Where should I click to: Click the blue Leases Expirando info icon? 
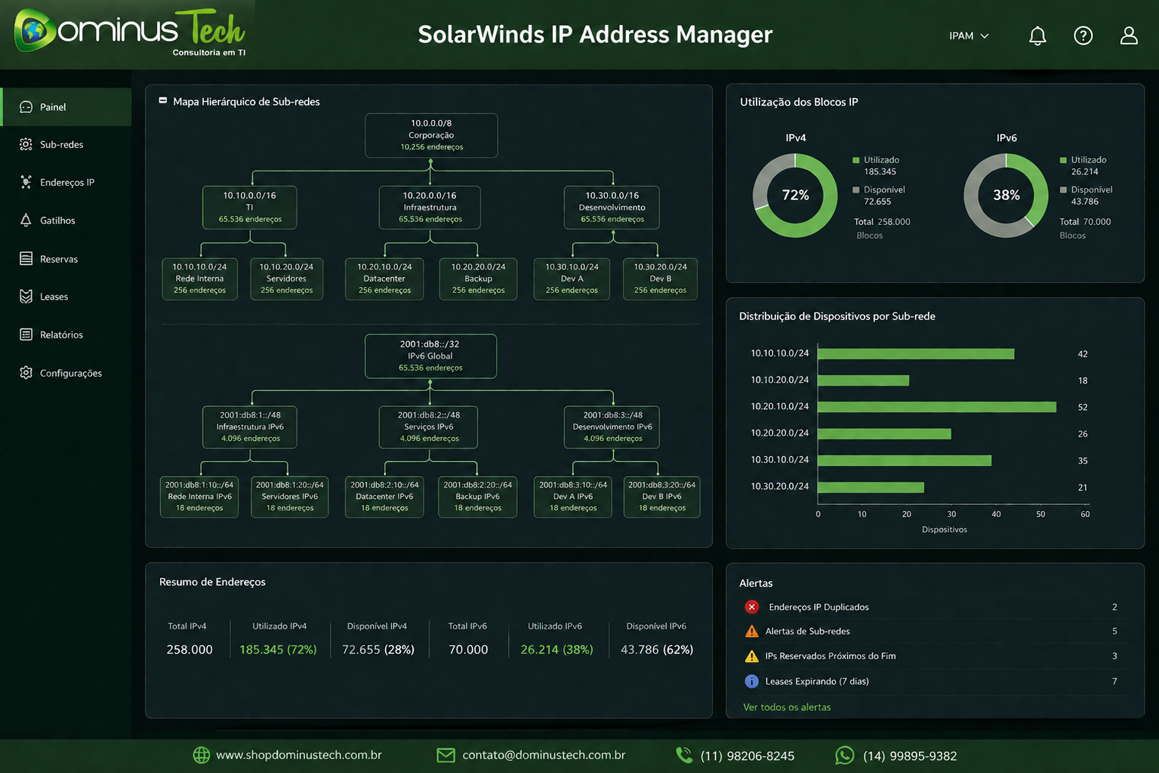[x=751, y=681]
